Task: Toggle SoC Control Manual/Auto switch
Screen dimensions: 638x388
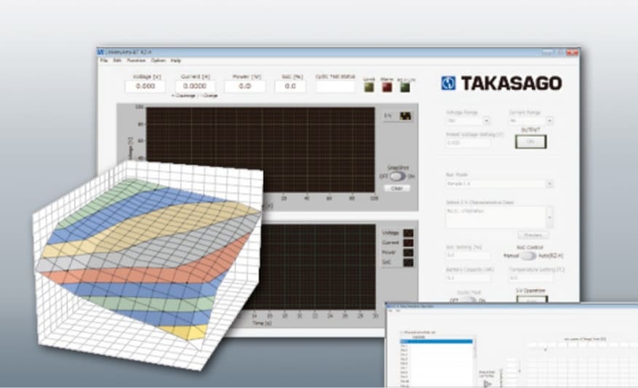Action: click(x=528, y=256)
